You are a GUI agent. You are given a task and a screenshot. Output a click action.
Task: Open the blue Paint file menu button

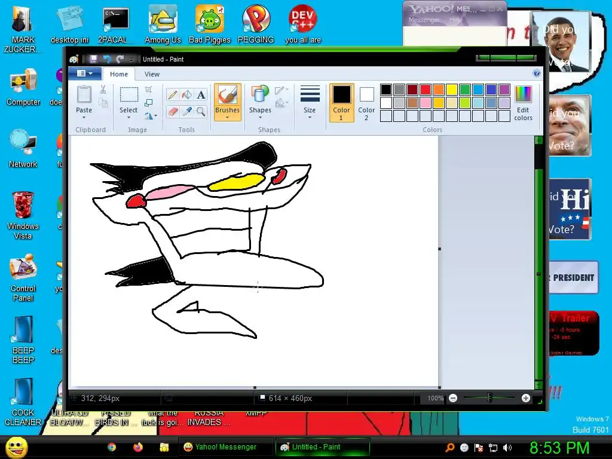point(85,74)
